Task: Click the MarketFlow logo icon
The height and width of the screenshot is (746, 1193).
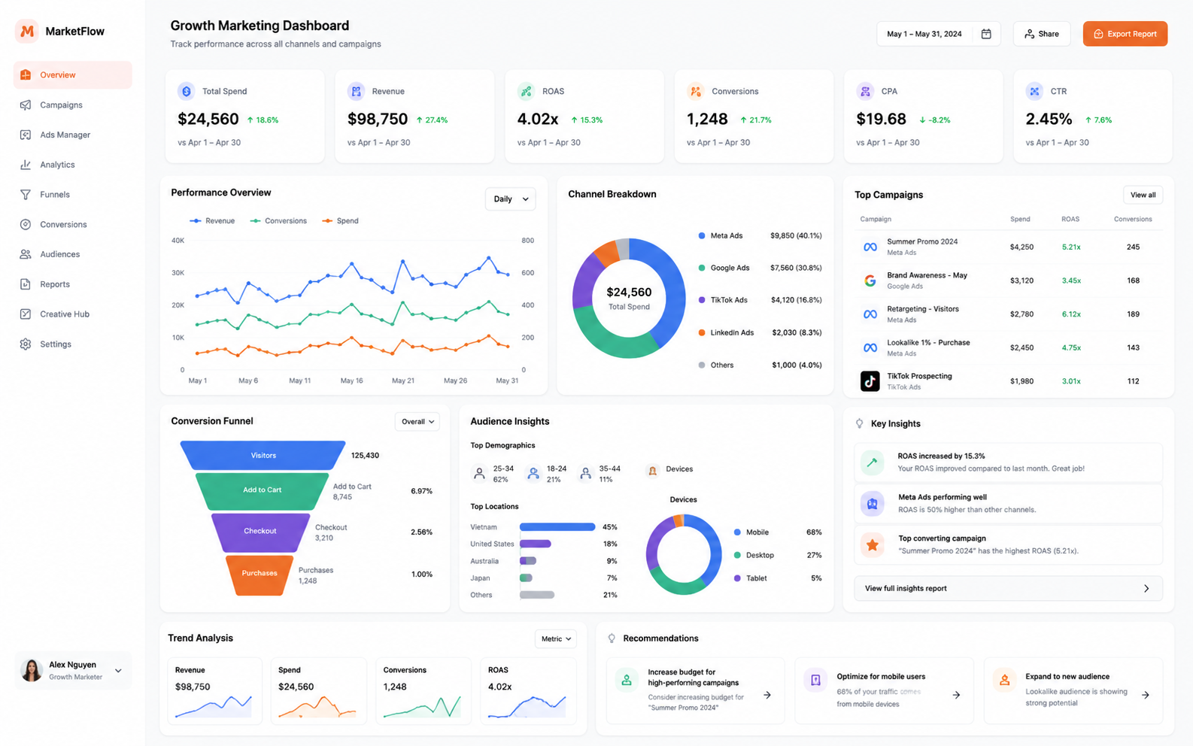Action: (x=27, y=31)
